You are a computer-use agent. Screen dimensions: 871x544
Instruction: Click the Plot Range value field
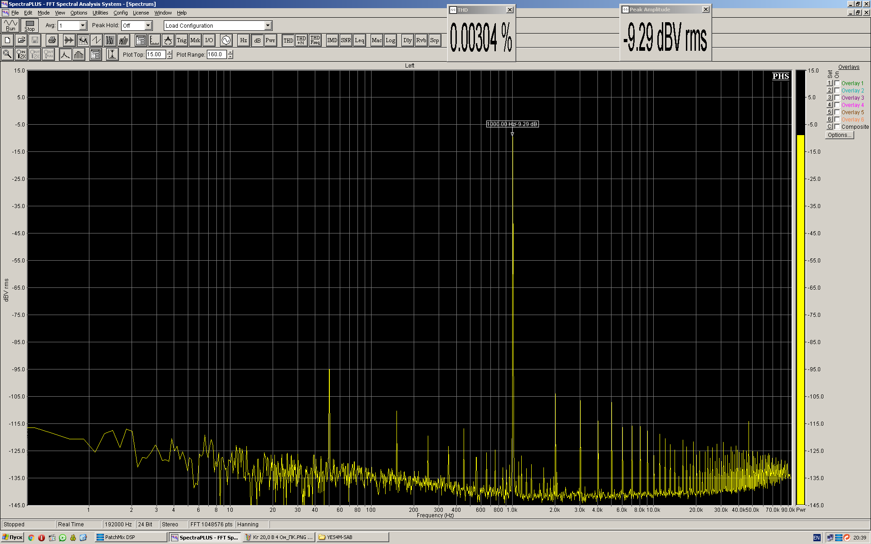pos(217,54)
